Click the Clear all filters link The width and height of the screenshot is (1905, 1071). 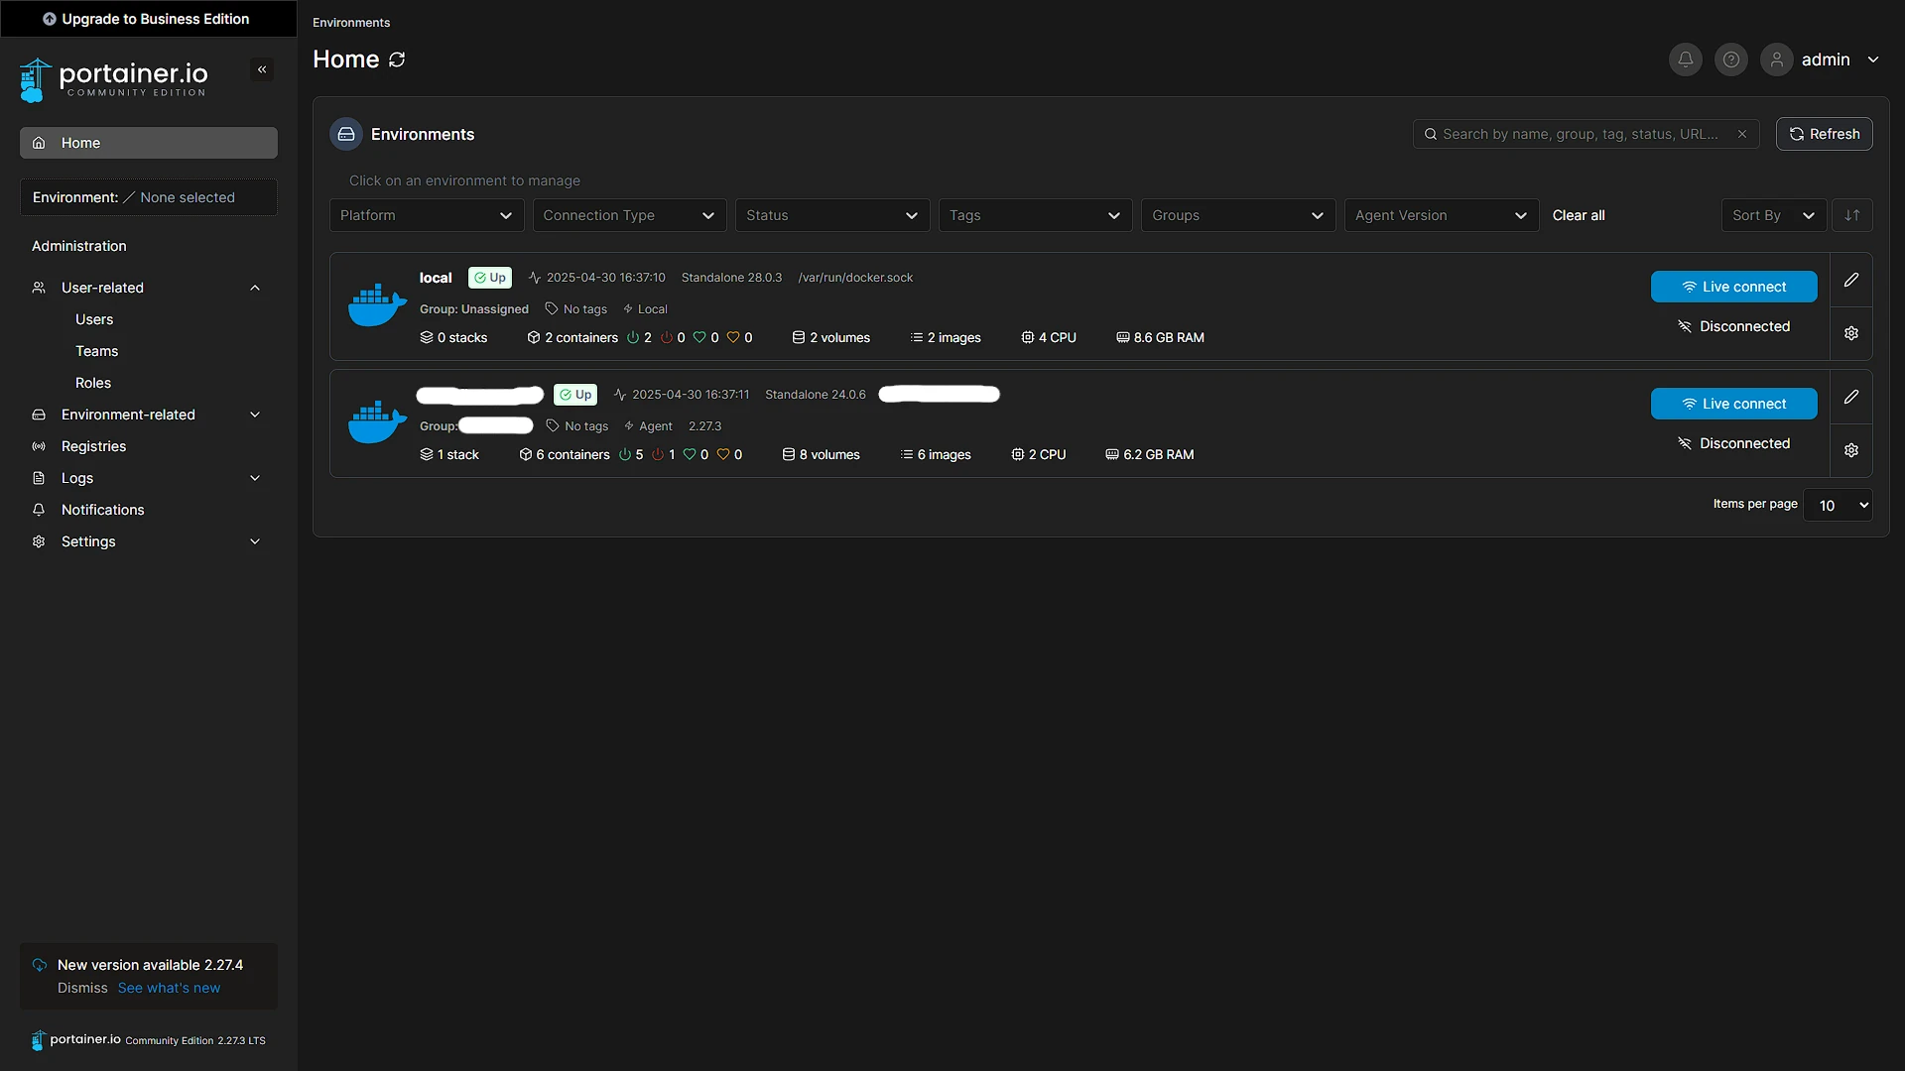(1579, 215)
